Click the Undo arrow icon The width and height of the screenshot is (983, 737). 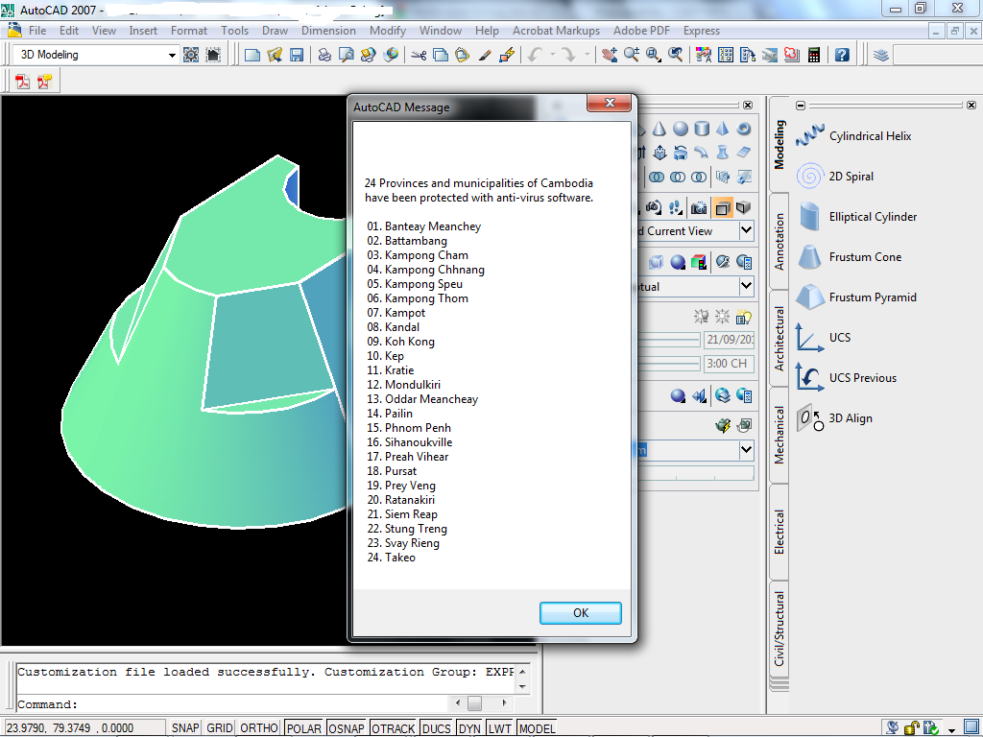[x=535, y=55]
